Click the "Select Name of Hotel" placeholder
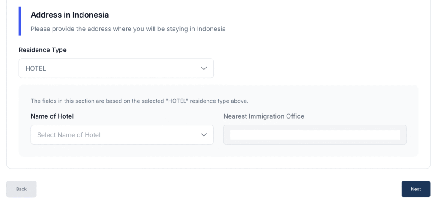 pos(68,135)
